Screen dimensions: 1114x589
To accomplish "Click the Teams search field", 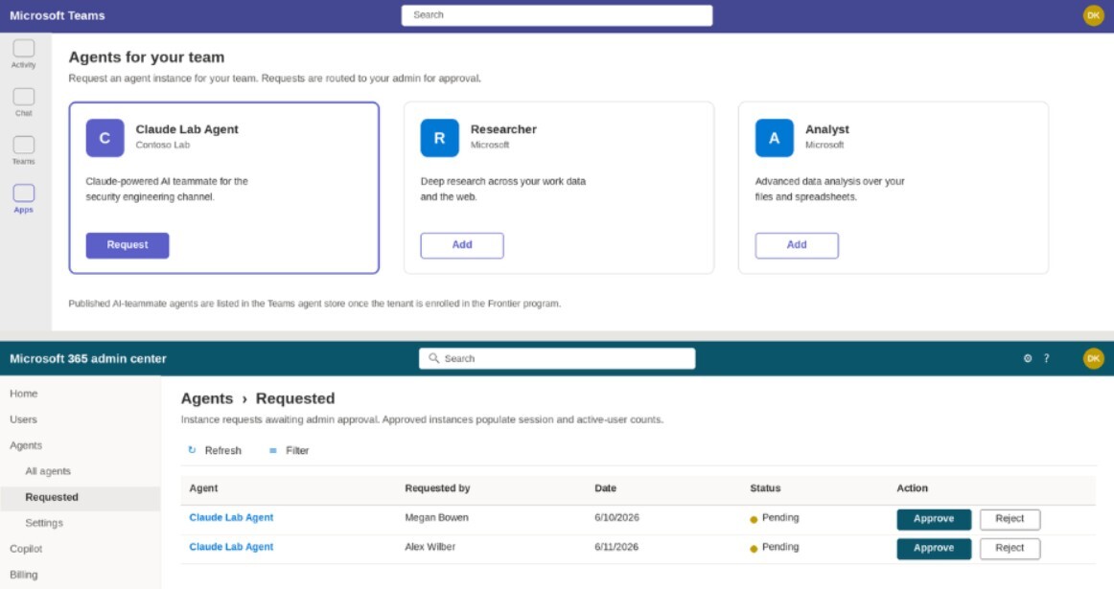I will (557, 15).
